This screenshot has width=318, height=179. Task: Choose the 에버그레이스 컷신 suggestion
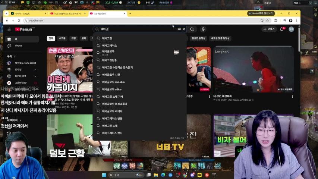click(x=140, y=133)
